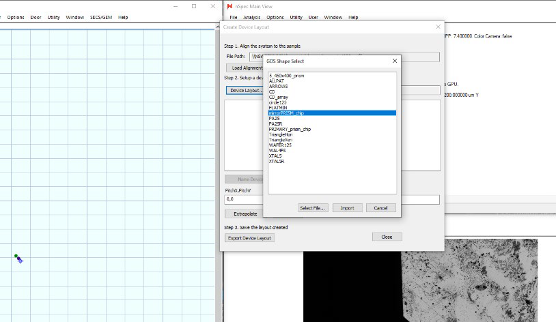Pick the ALLPAT shape entry
The height and width of the screenshot is (322, 556).
click(278, 81)
